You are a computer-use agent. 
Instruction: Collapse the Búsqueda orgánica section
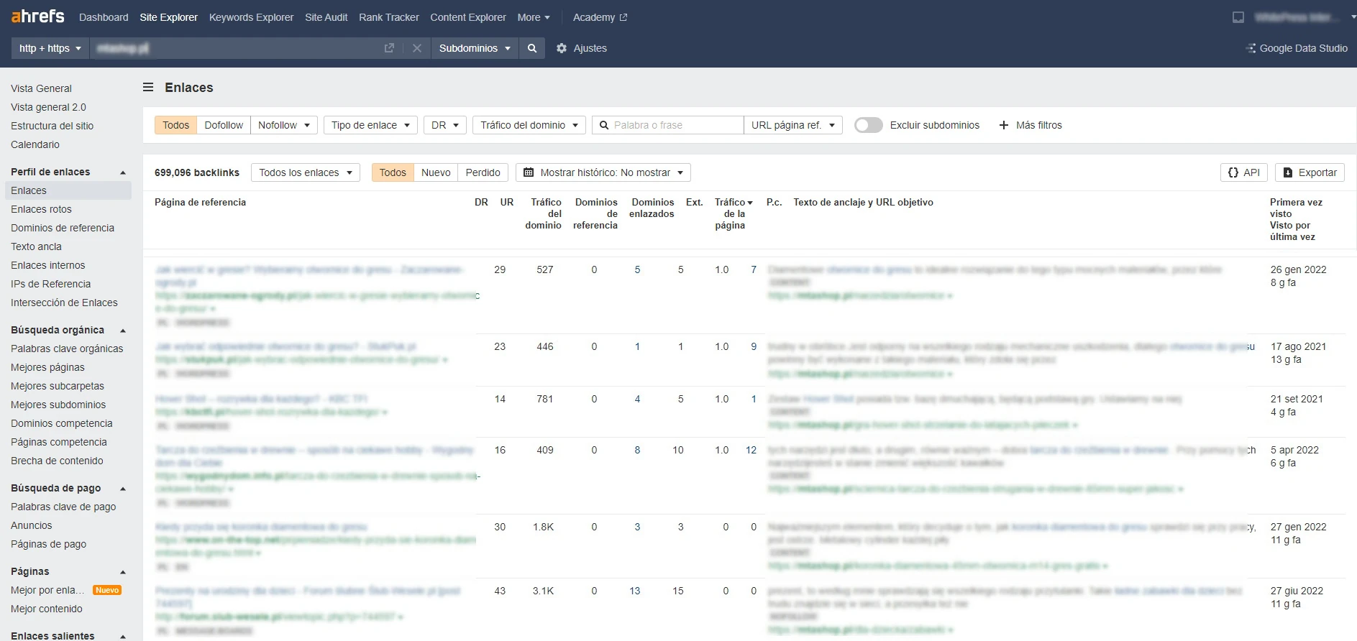coord(123,331)
